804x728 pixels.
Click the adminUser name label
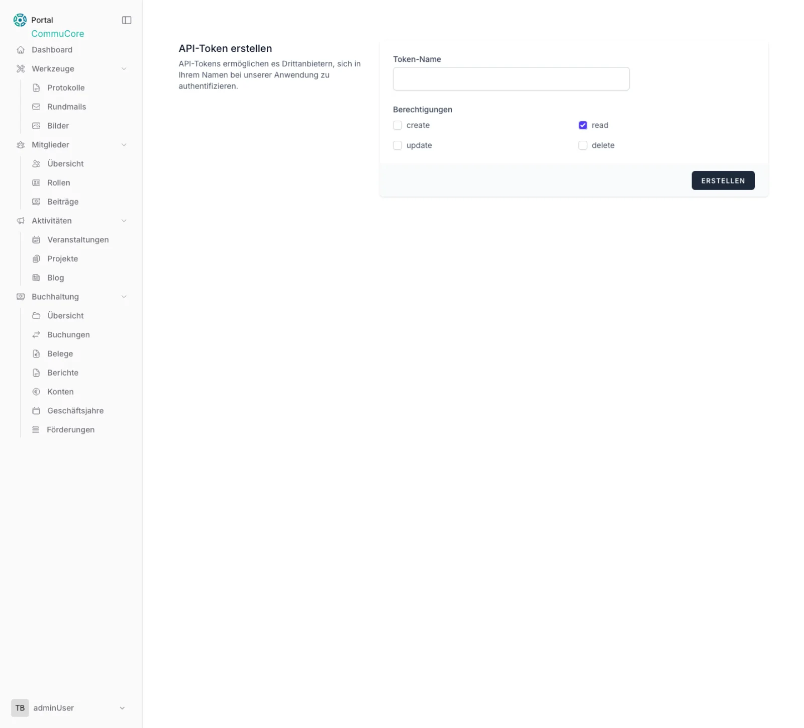coord(54,708)
